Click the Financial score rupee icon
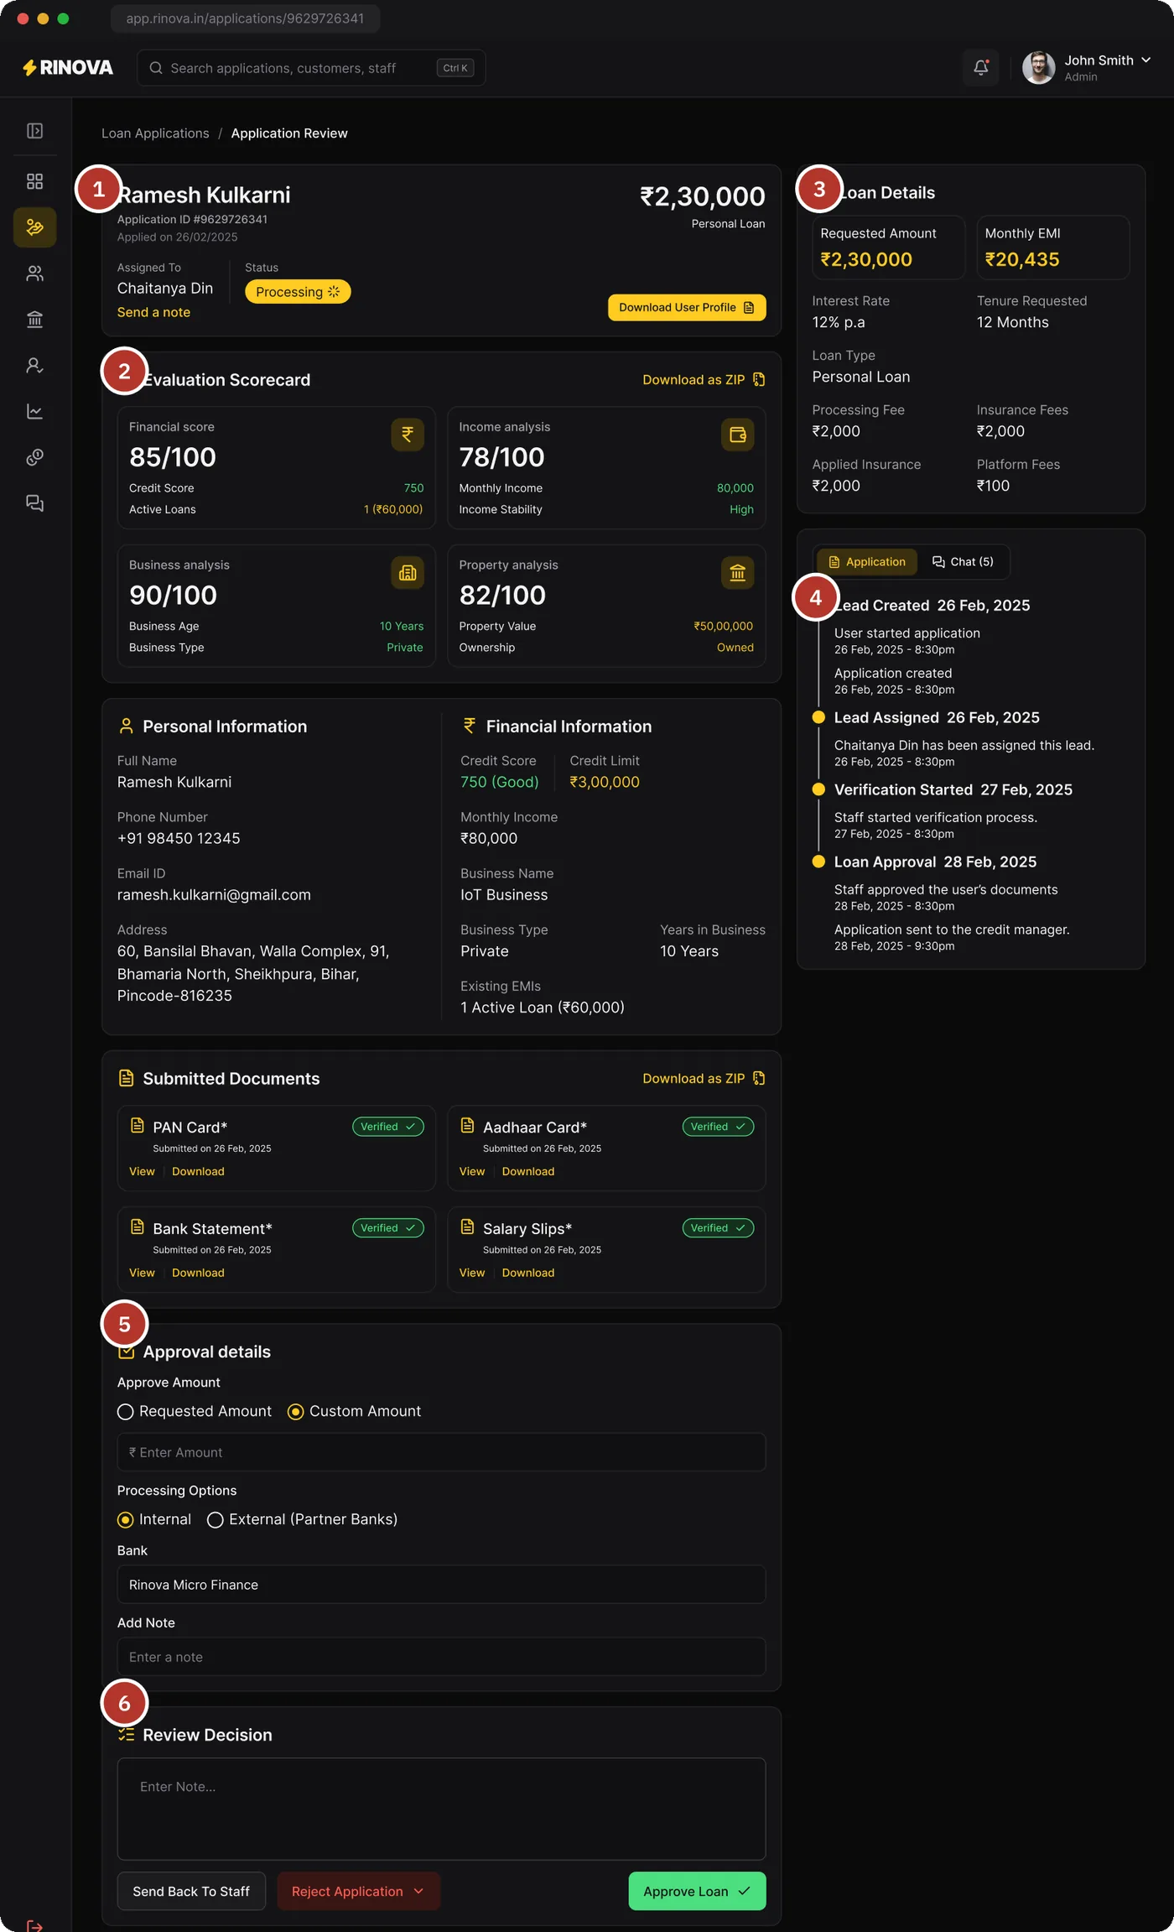 click(x=408, y=435)
